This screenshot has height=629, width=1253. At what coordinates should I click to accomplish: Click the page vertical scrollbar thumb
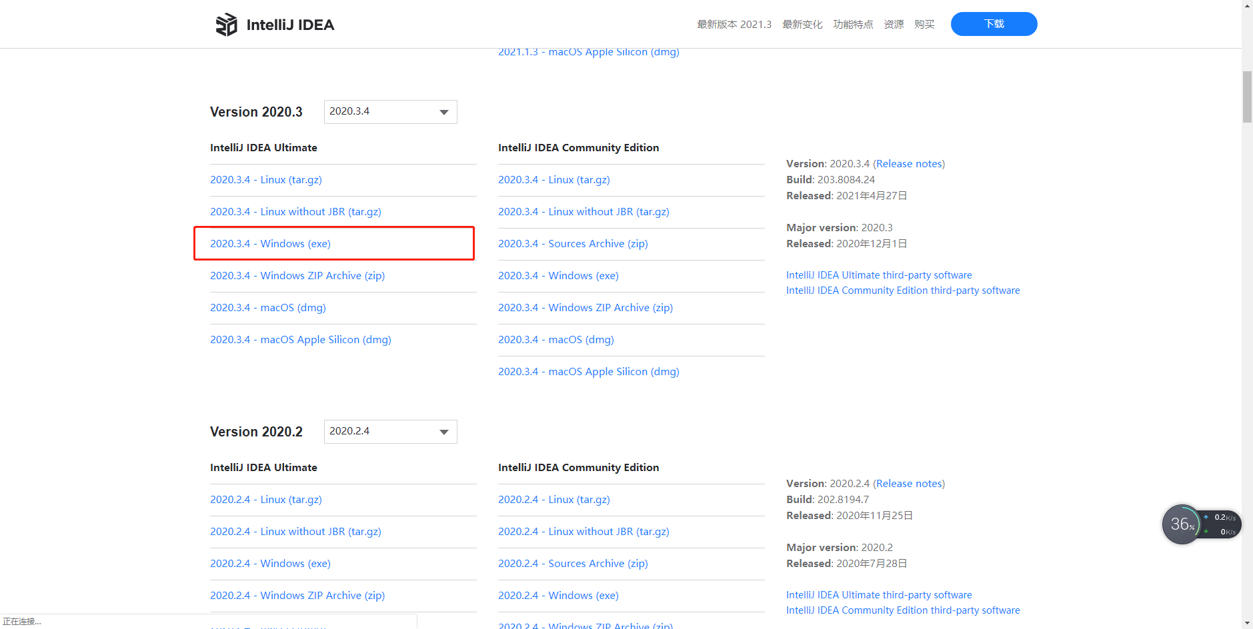pos(1247,97)
